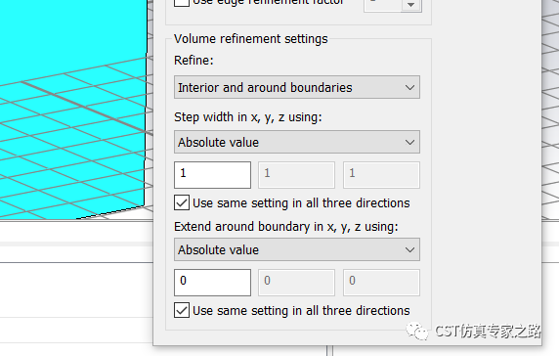The height and width of the screenshot is (356, 559).
Task: Open the Extend around boundary Absolute value dropdown
Action: coord(297,249)
